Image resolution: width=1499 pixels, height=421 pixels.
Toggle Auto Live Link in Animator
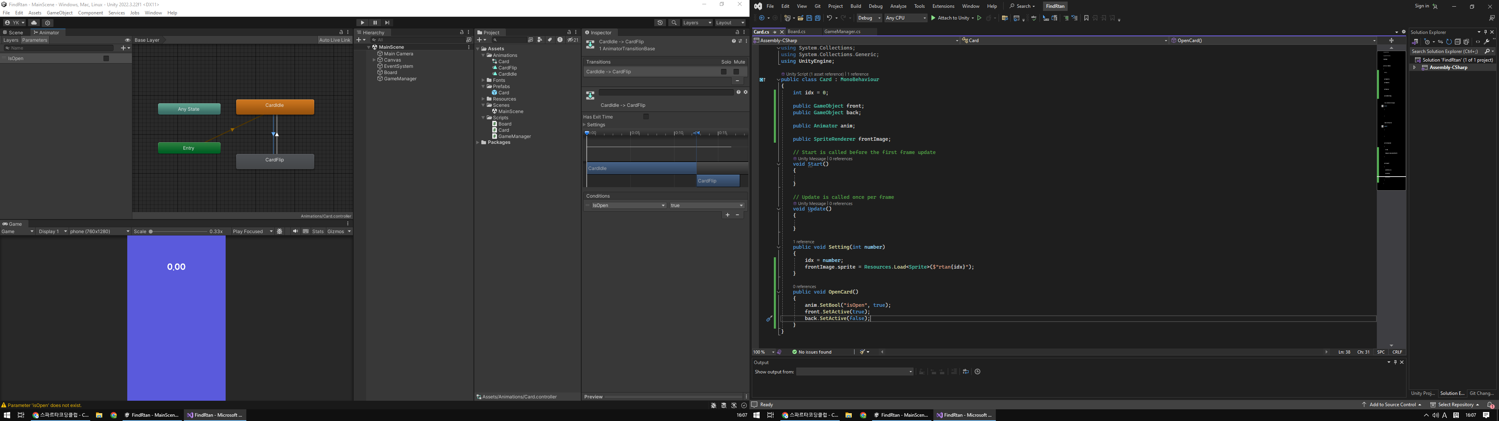tap(335, 40)
